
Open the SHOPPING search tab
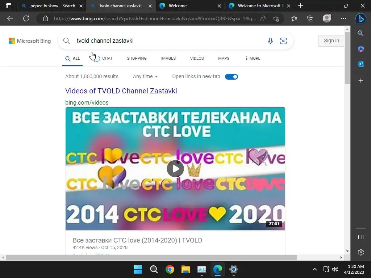[x=137, y=58]
